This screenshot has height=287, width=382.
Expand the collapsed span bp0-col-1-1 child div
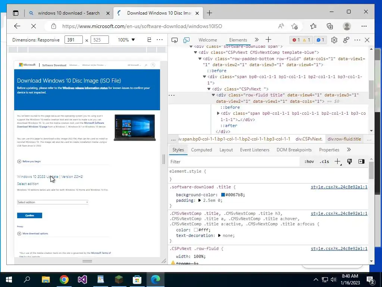click(x=218, y=113)
